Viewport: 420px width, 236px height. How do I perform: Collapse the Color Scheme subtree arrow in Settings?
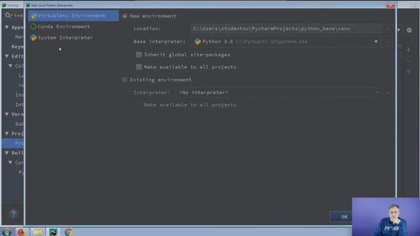[10, 66]
